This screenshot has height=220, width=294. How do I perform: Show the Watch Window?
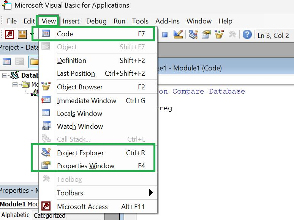98,126
